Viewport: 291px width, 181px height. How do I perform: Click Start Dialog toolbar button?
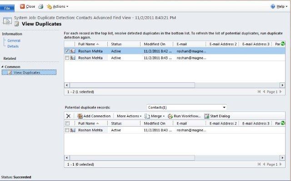217,116
